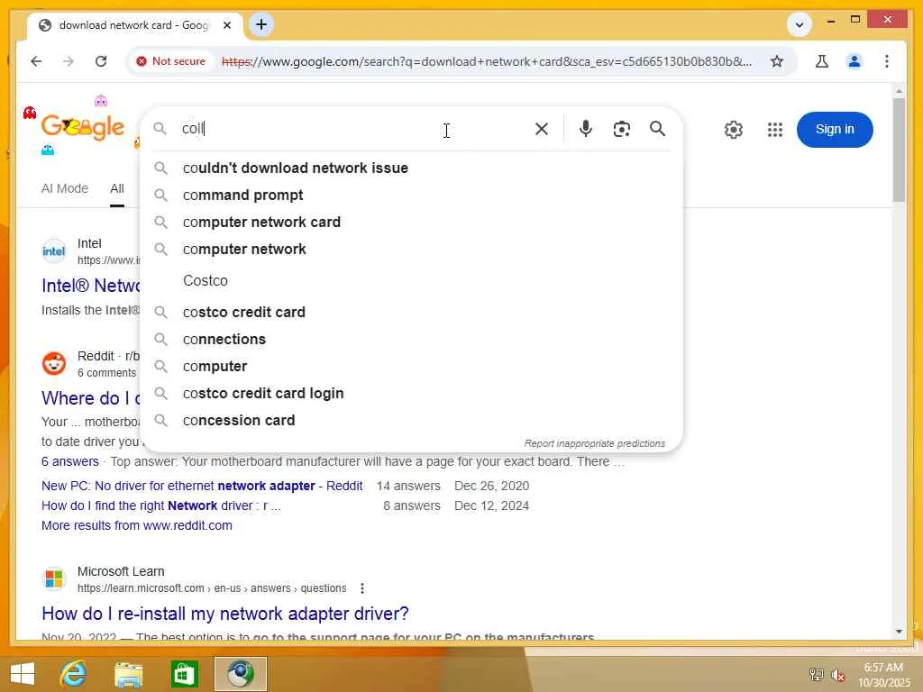Open New PC: No driver for ethernet link
Screen dimensions: 923x692
point(202,486)
